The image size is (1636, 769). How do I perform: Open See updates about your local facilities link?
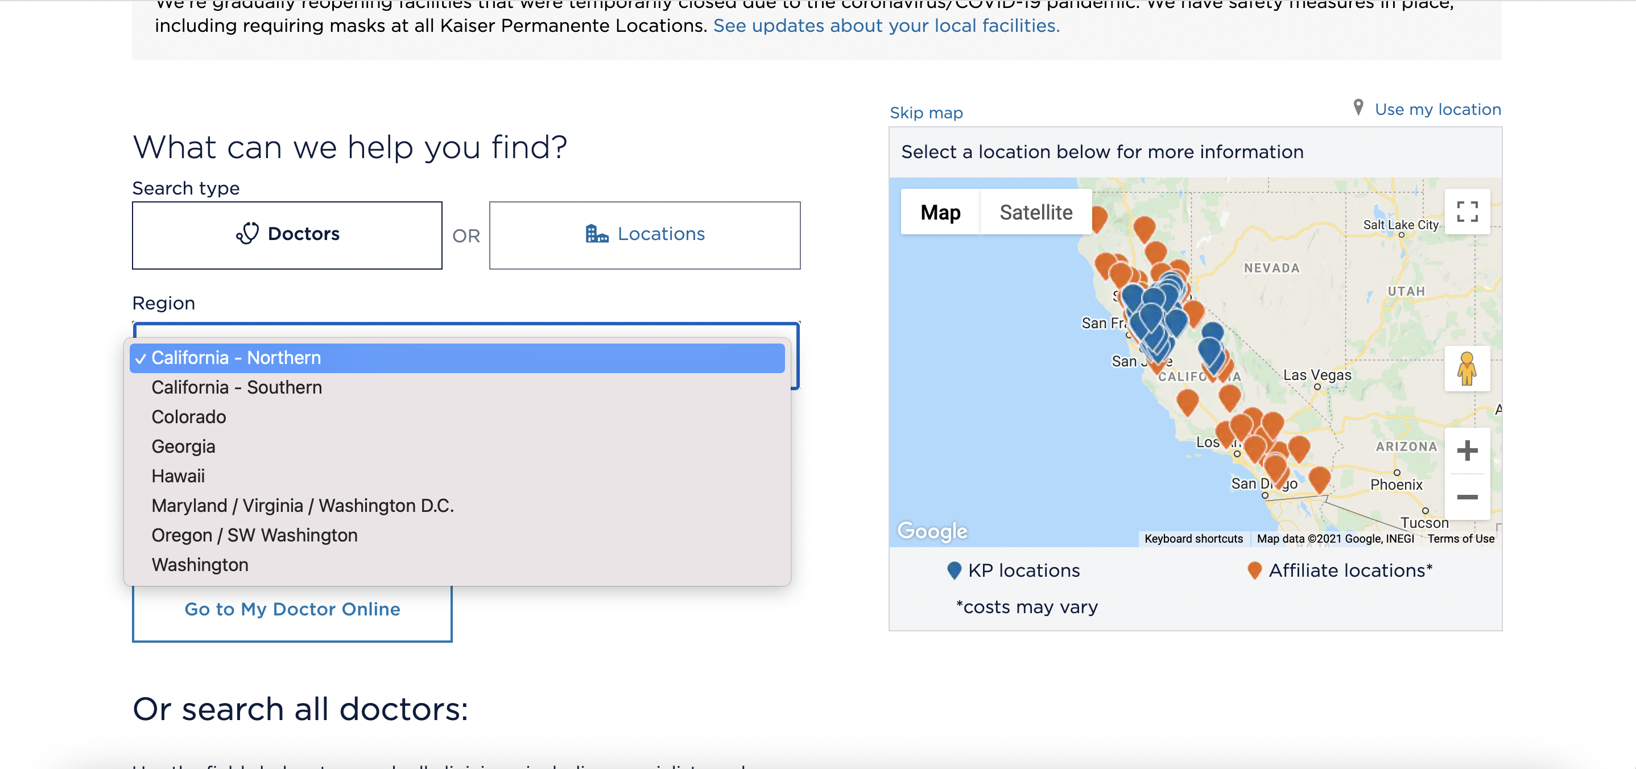click(886, 26)
